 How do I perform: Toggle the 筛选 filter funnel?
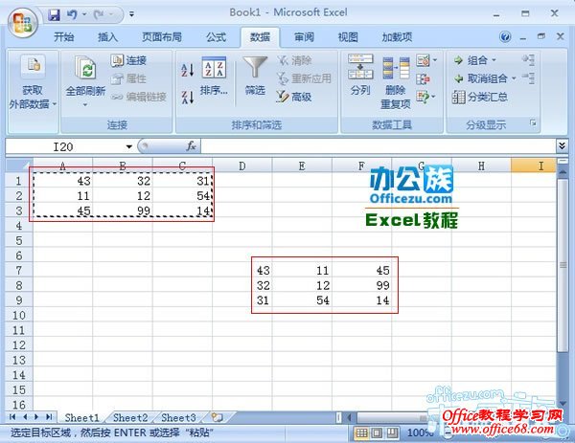[255, 77]
